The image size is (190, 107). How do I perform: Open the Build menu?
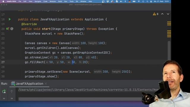point(60,1)
